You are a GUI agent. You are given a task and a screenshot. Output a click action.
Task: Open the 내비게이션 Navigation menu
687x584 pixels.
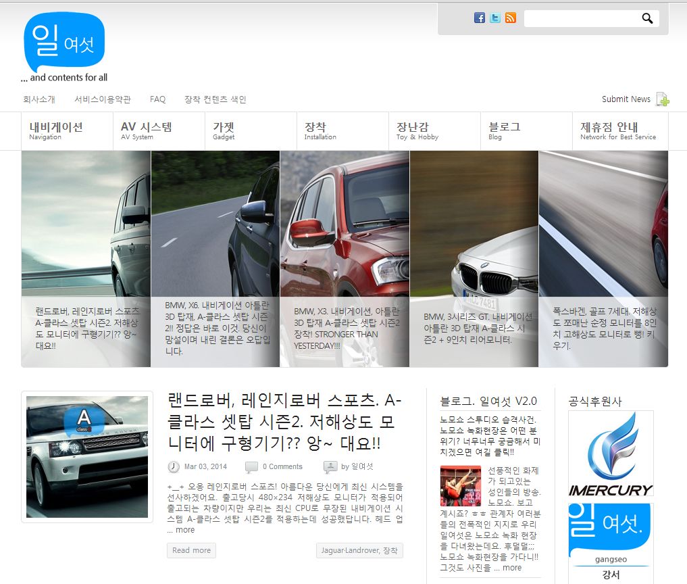pyautogui.click(x=67, y=131)
